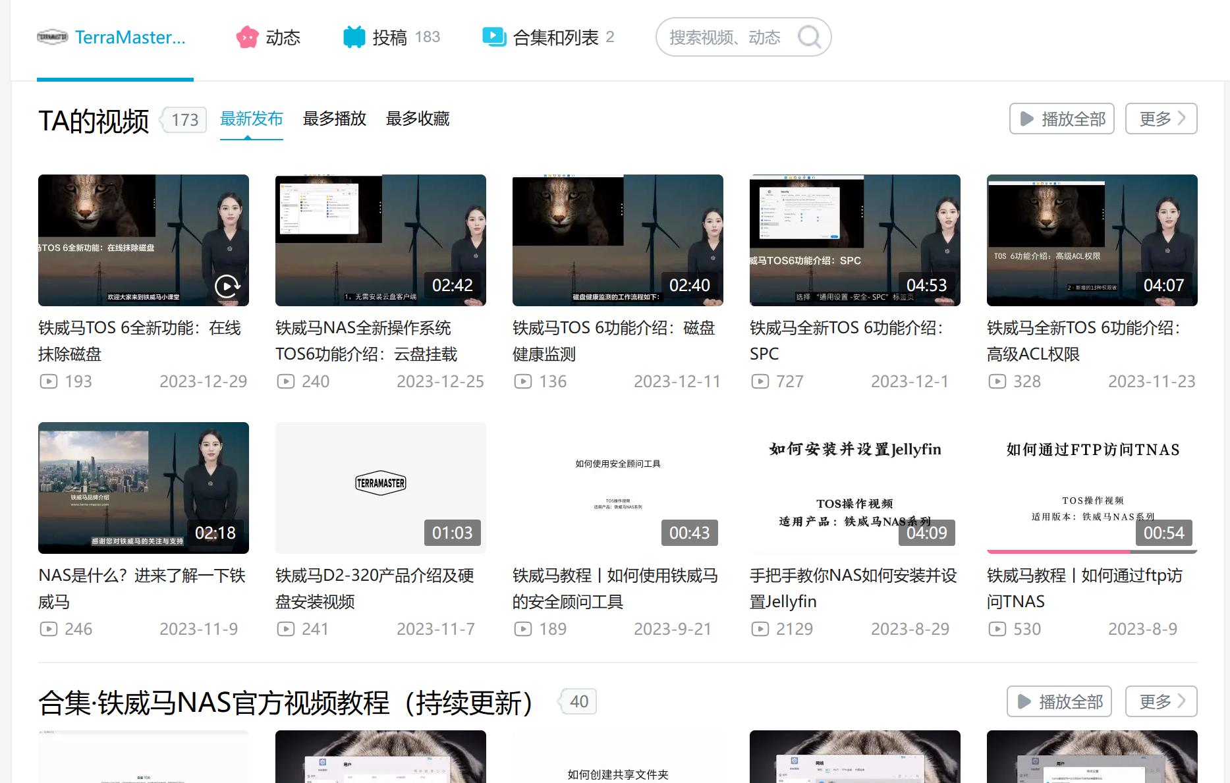
Task: Sort videos by 最多收藏
Action: tap(418, 119)
